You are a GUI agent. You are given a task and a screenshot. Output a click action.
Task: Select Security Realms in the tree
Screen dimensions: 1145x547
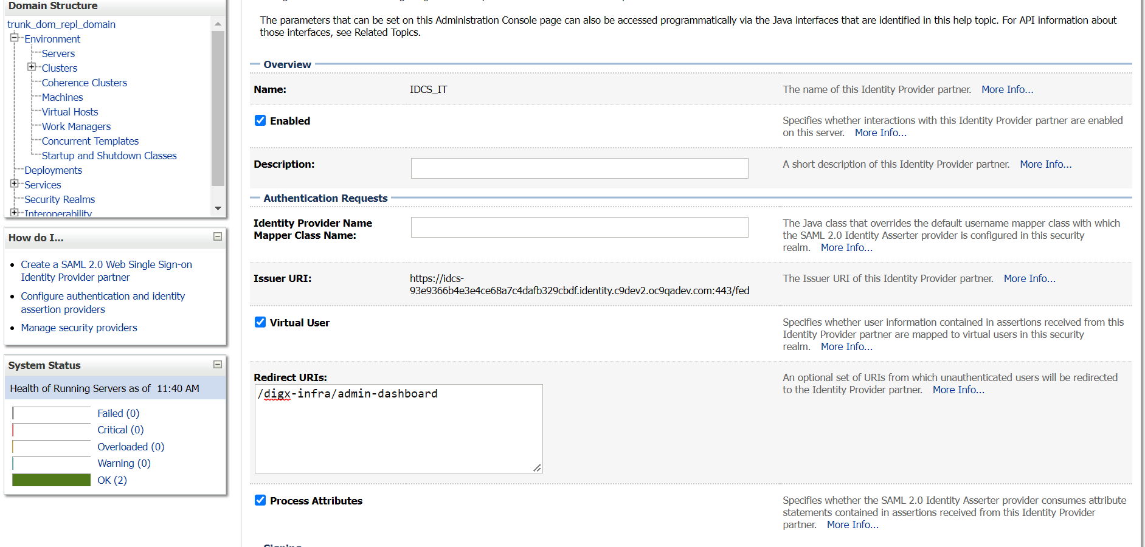[x=60, y=199]
